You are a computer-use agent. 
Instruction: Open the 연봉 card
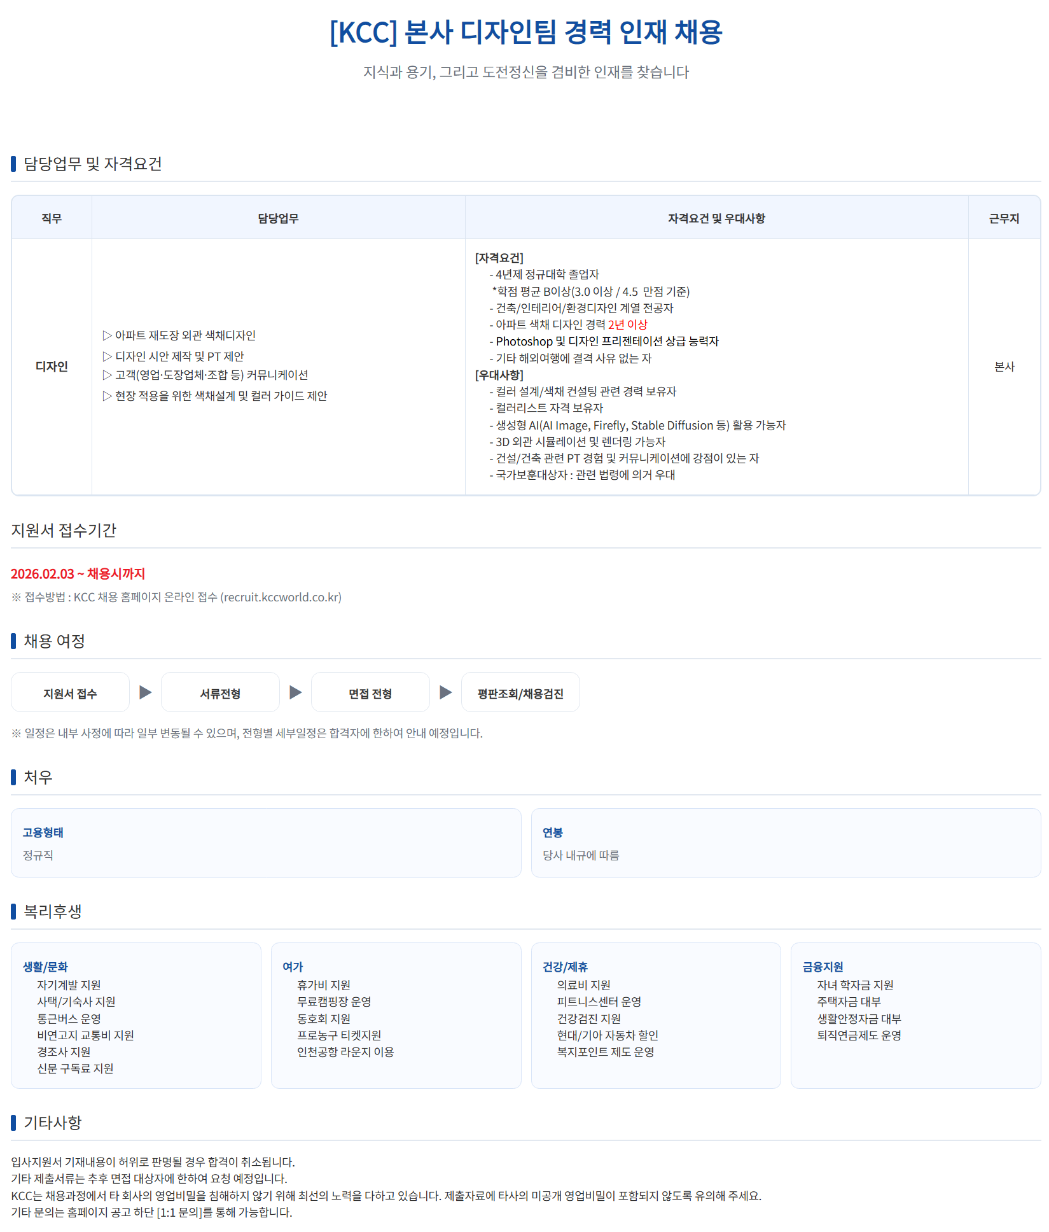point(786,843)
